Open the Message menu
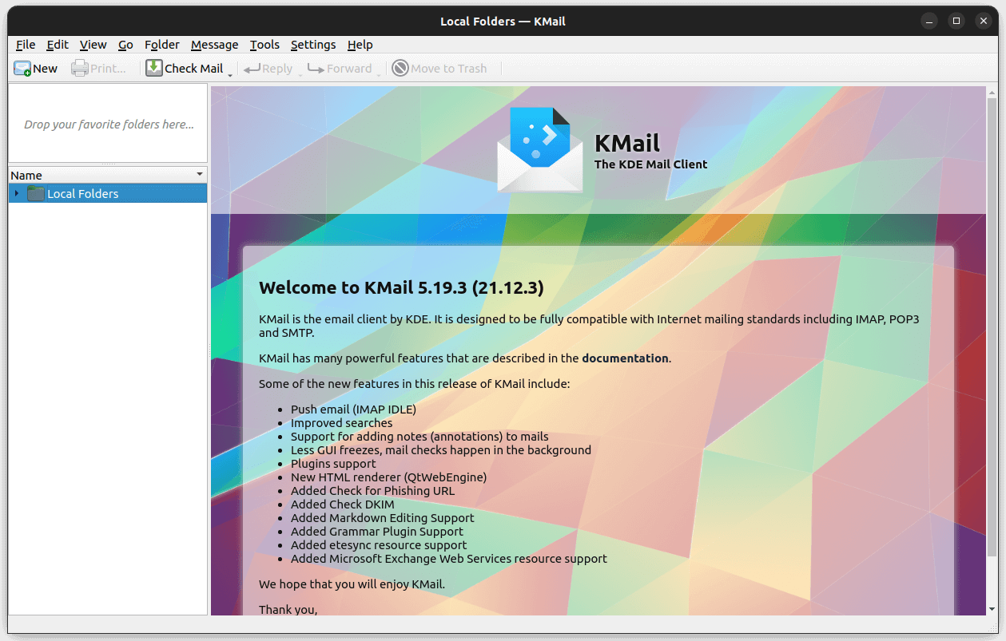This screenshot has height=641, width=1006. pyautogui.click(x=214, y=45)
